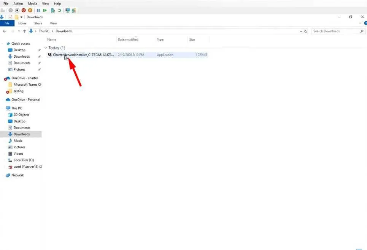
Task: Open the VM window File menu
Action: pos(6,3)
